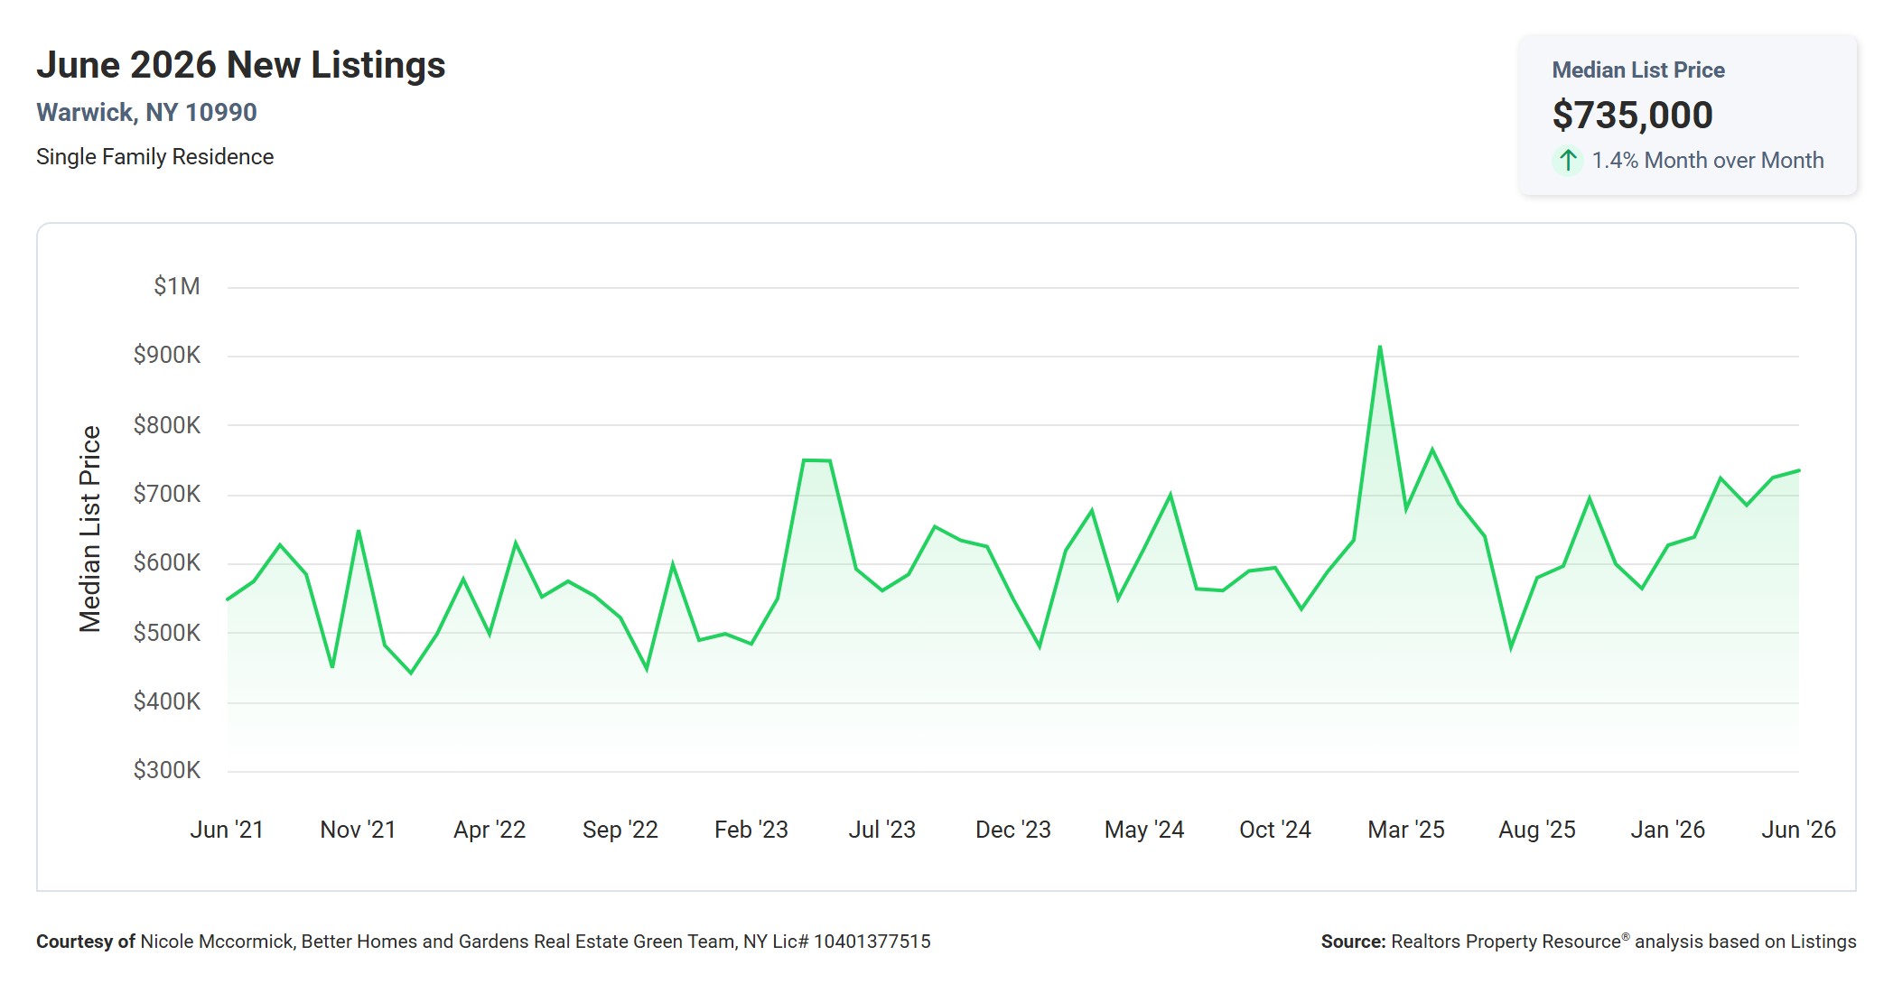Click the Jun '21 x-axis label

pyautogui.click(x=227, y=830)
